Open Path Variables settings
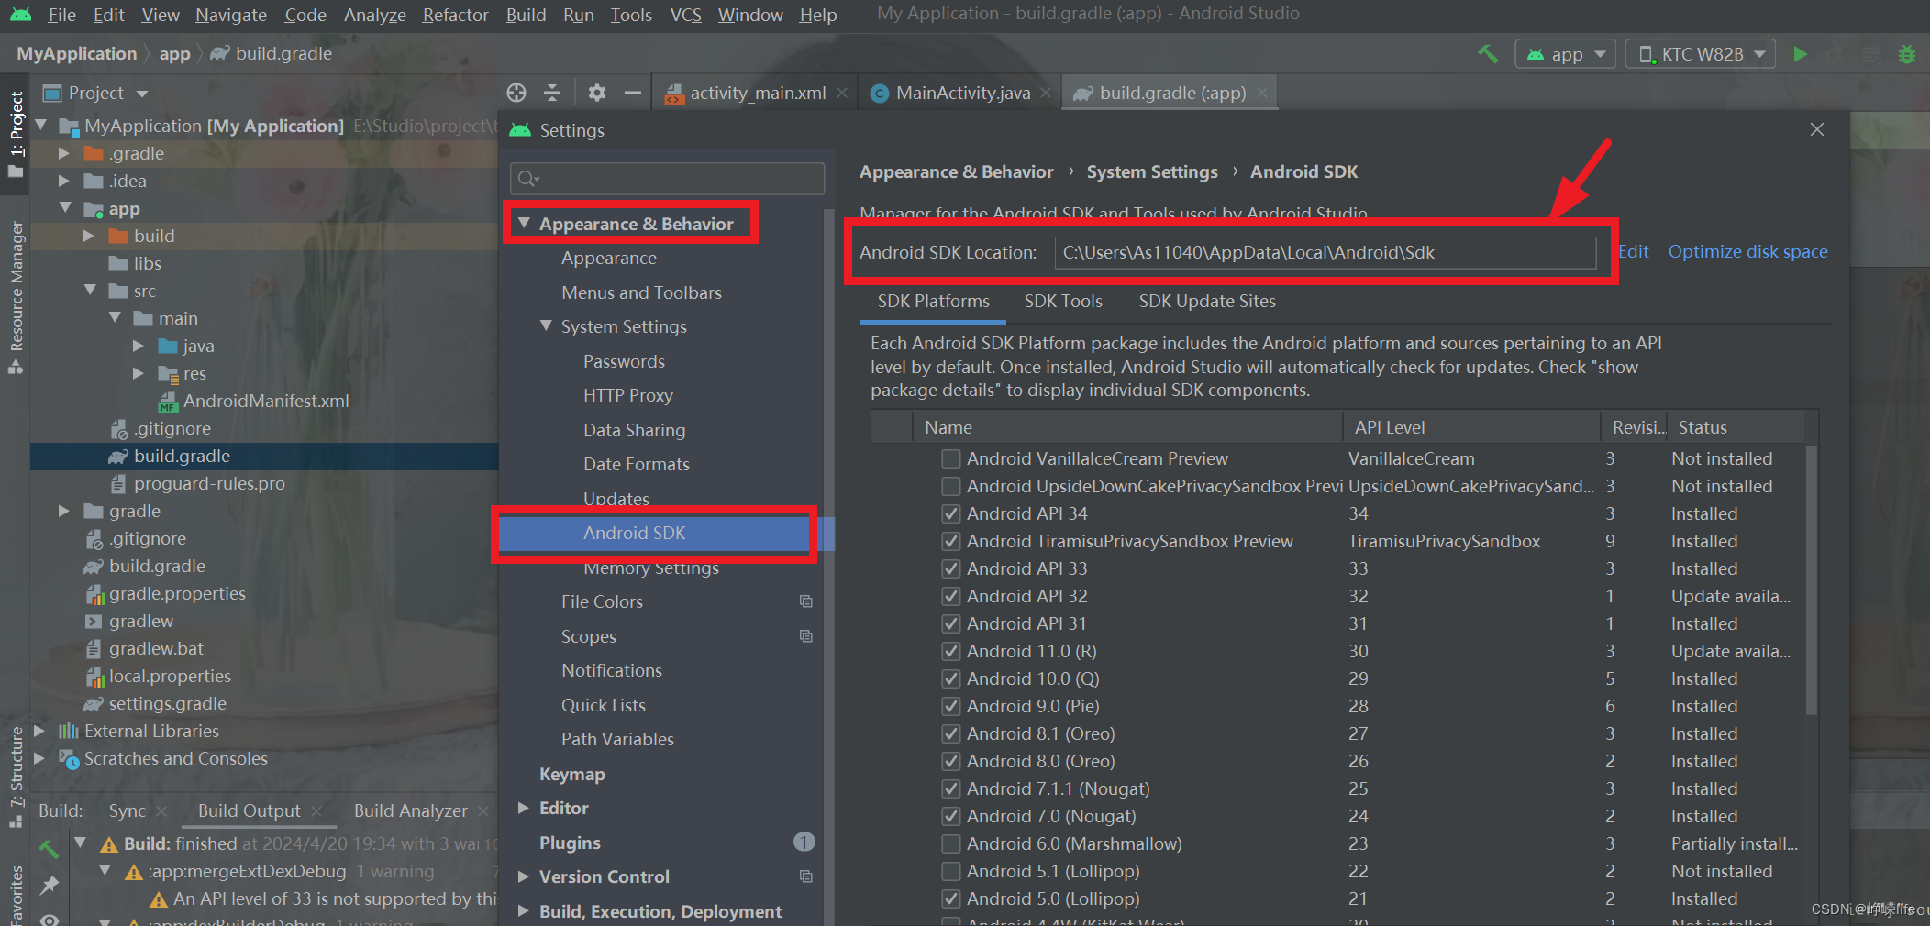This screenshot has height=926, width=1930. (617, 739)
